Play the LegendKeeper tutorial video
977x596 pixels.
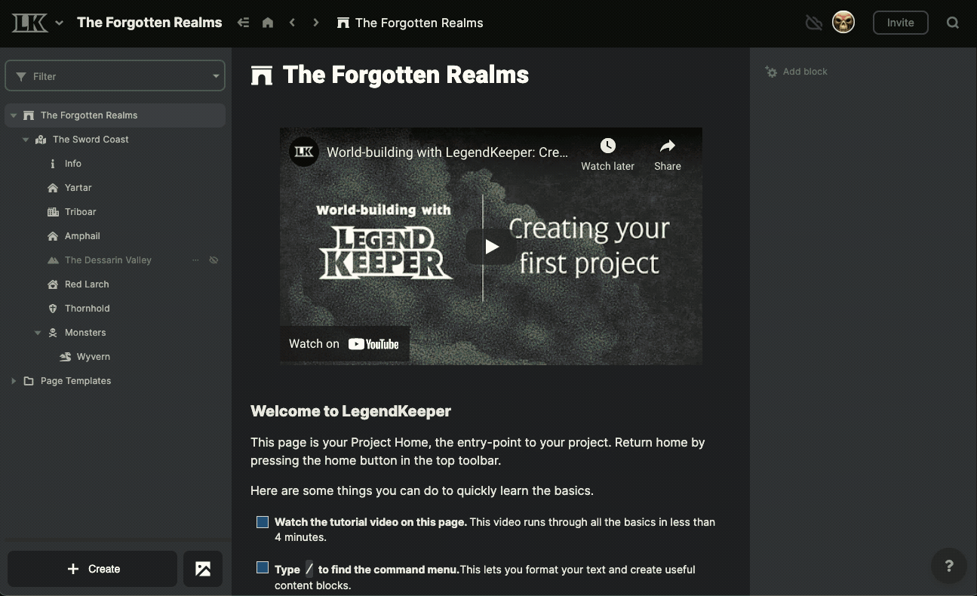(491, 247)
